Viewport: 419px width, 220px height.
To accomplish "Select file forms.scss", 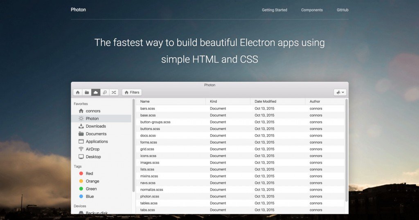I will [x=240, y=142].
